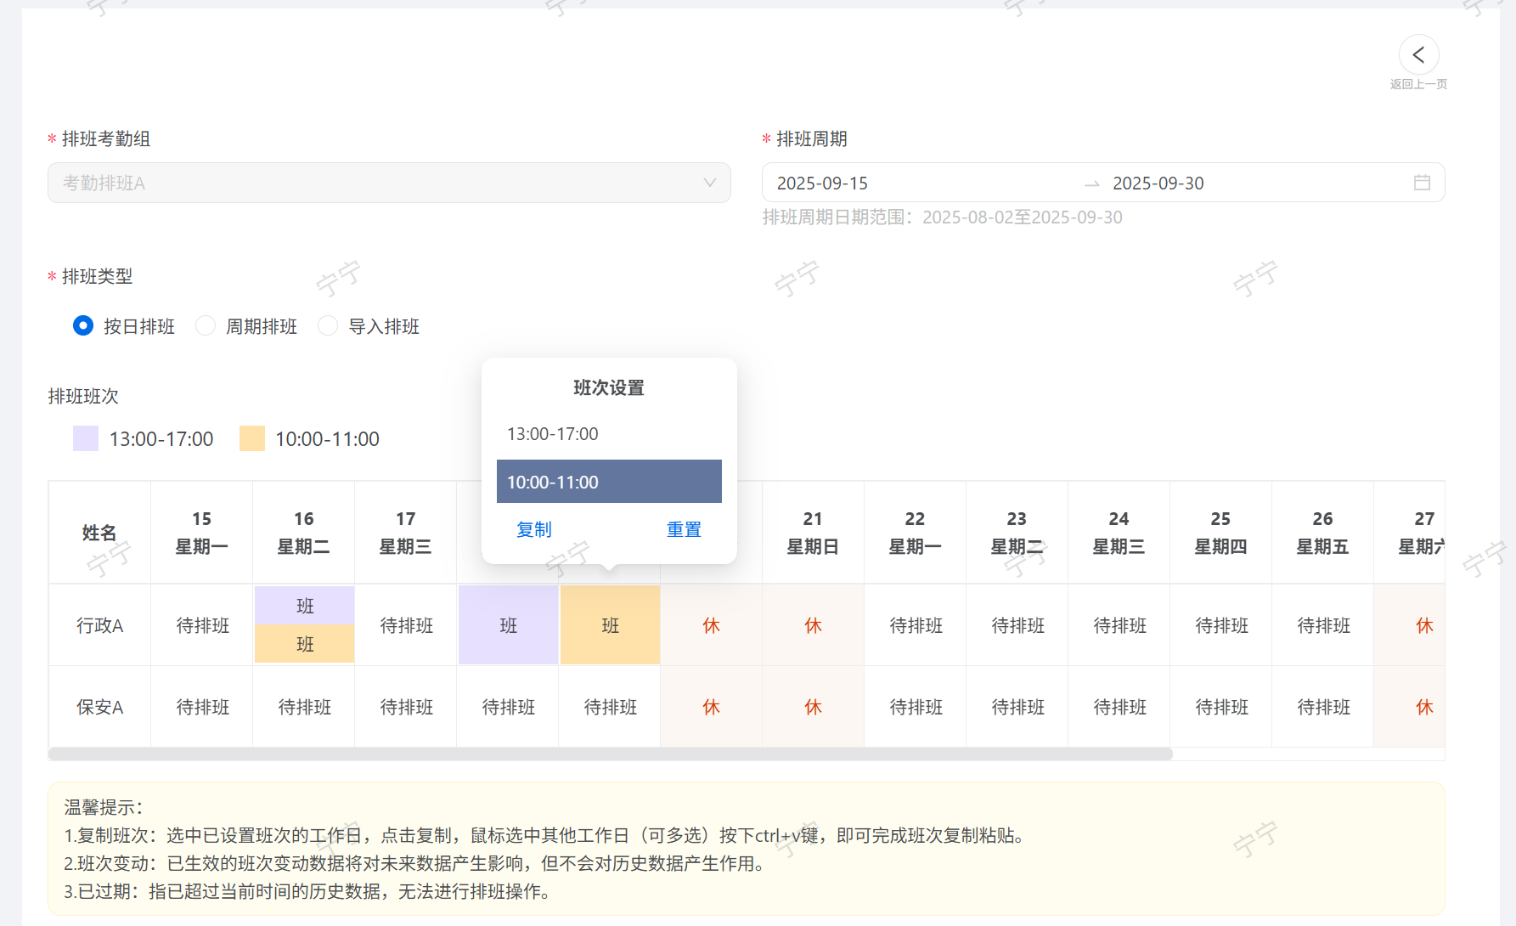
Task: Open the calendar icon in date range
Action: click(1422, 183)
